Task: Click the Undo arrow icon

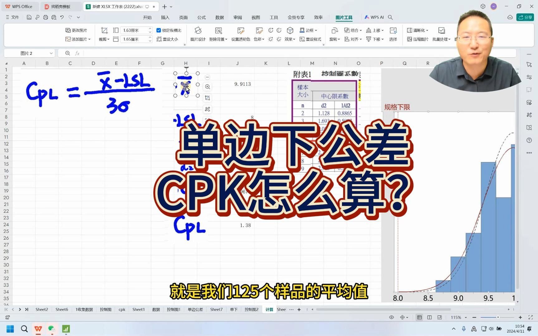Action: 62,17
